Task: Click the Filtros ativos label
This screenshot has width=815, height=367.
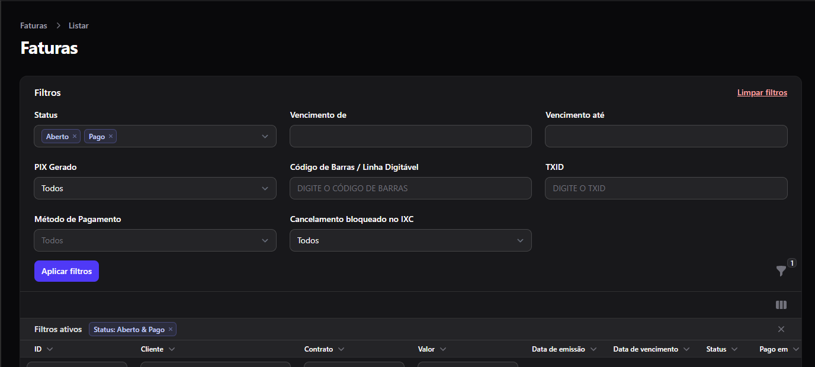Action: click(58, 329)
